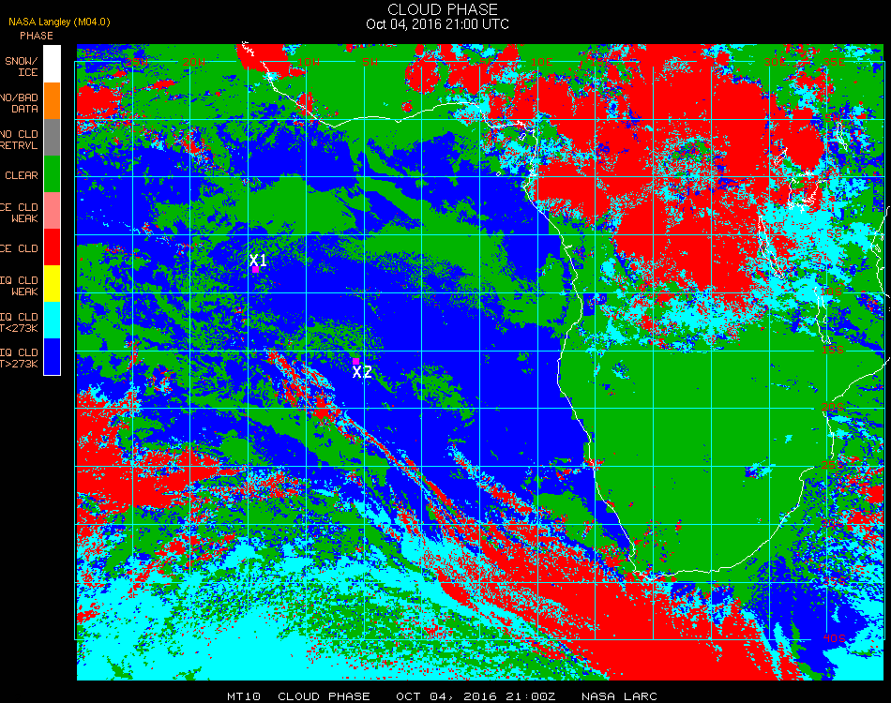This screenshot has height=703, width=891.
Task: Click the white Snow/Ice legend swatch
Action: 52,64
